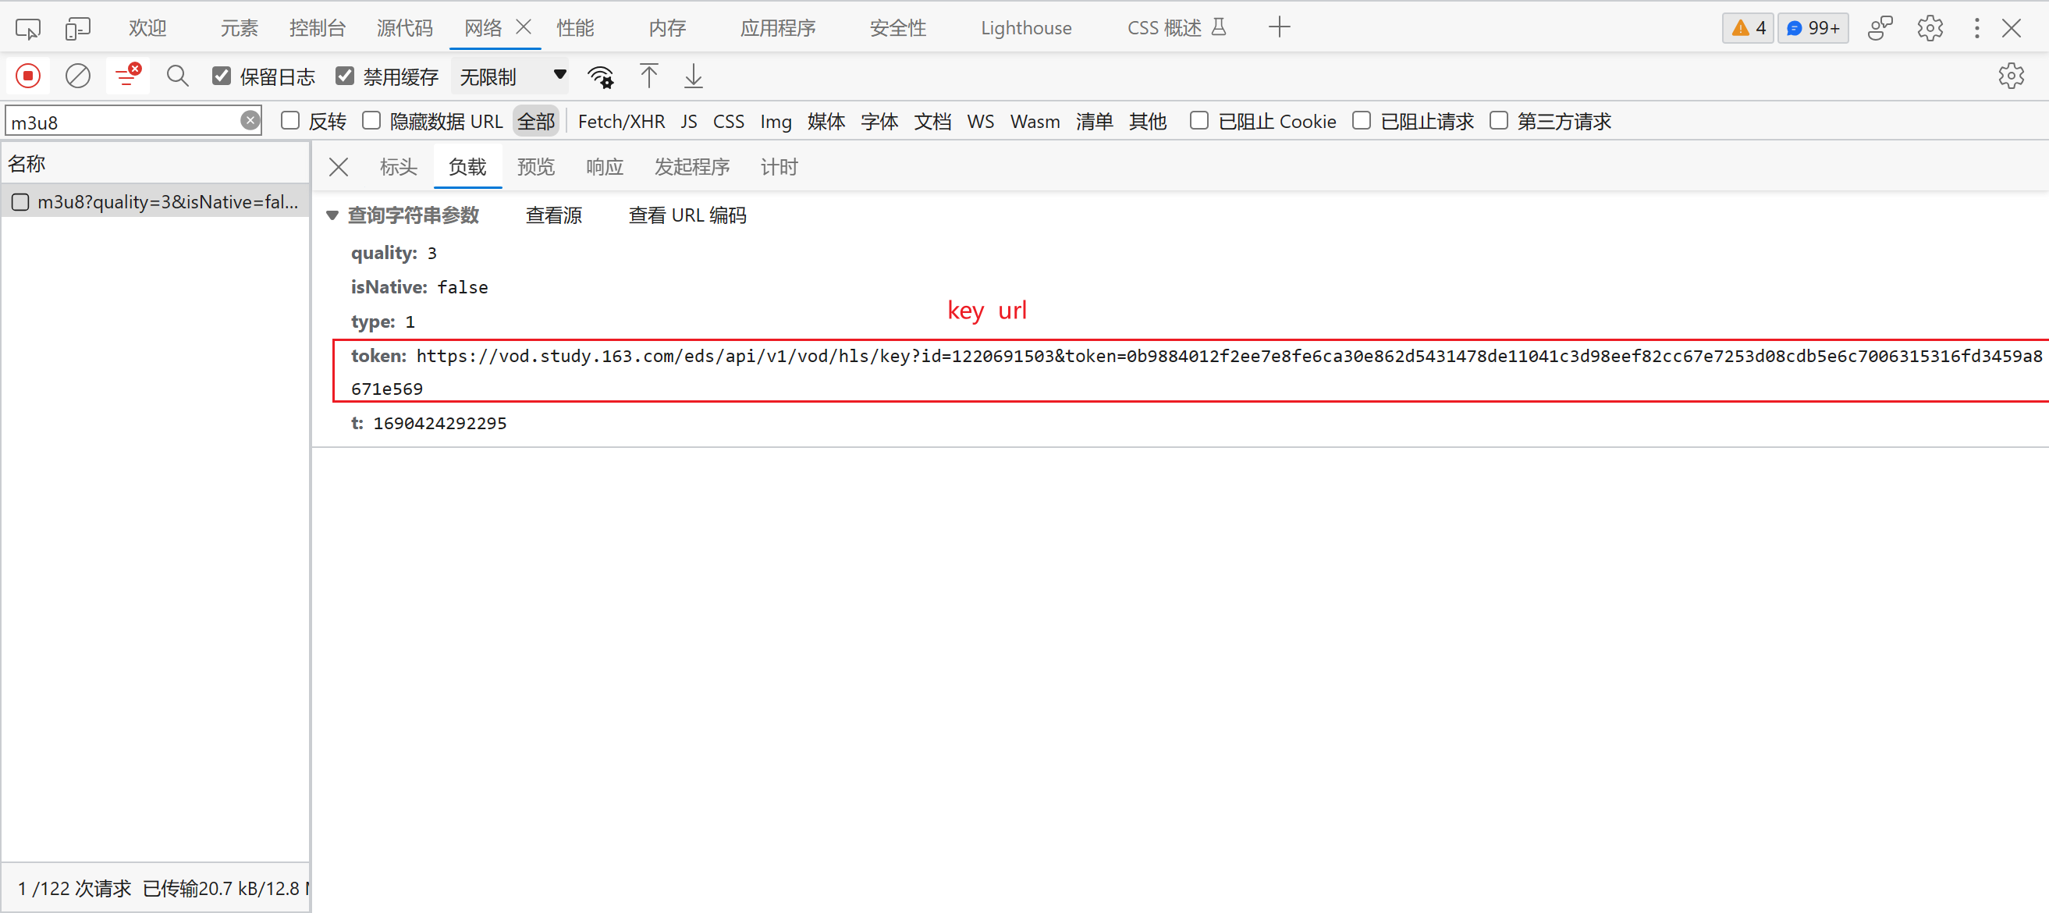Open the Lighthouse panel

tap(1025, 27)
